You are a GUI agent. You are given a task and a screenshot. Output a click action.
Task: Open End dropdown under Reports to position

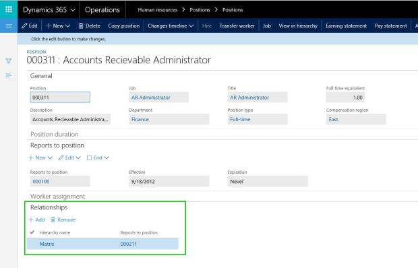click(98, 158)
